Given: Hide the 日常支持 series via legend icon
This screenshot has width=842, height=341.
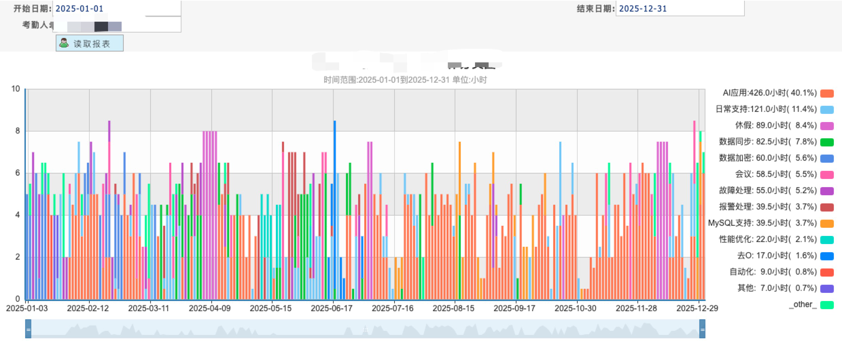Looking at the screenshot, I should click(826, 109).
